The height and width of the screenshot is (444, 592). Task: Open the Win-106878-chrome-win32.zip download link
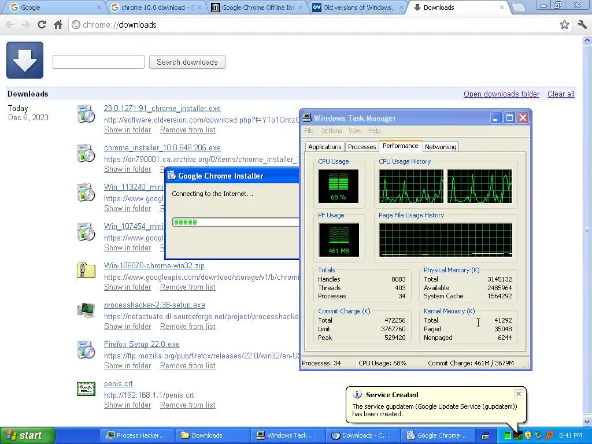[154, 265]
